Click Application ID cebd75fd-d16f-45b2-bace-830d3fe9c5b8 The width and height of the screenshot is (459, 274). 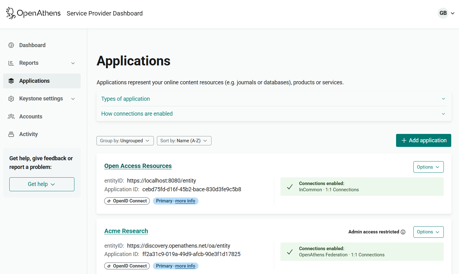[192, 189]
